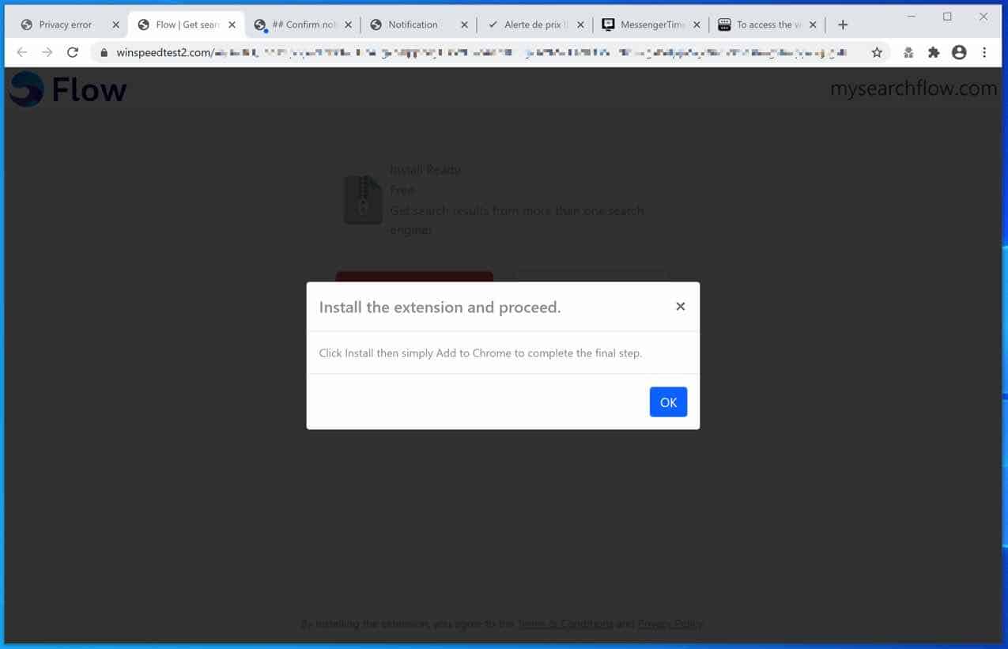Close the Notification tab
Viewport: 1008px width, 649px height.
point(464,25)
